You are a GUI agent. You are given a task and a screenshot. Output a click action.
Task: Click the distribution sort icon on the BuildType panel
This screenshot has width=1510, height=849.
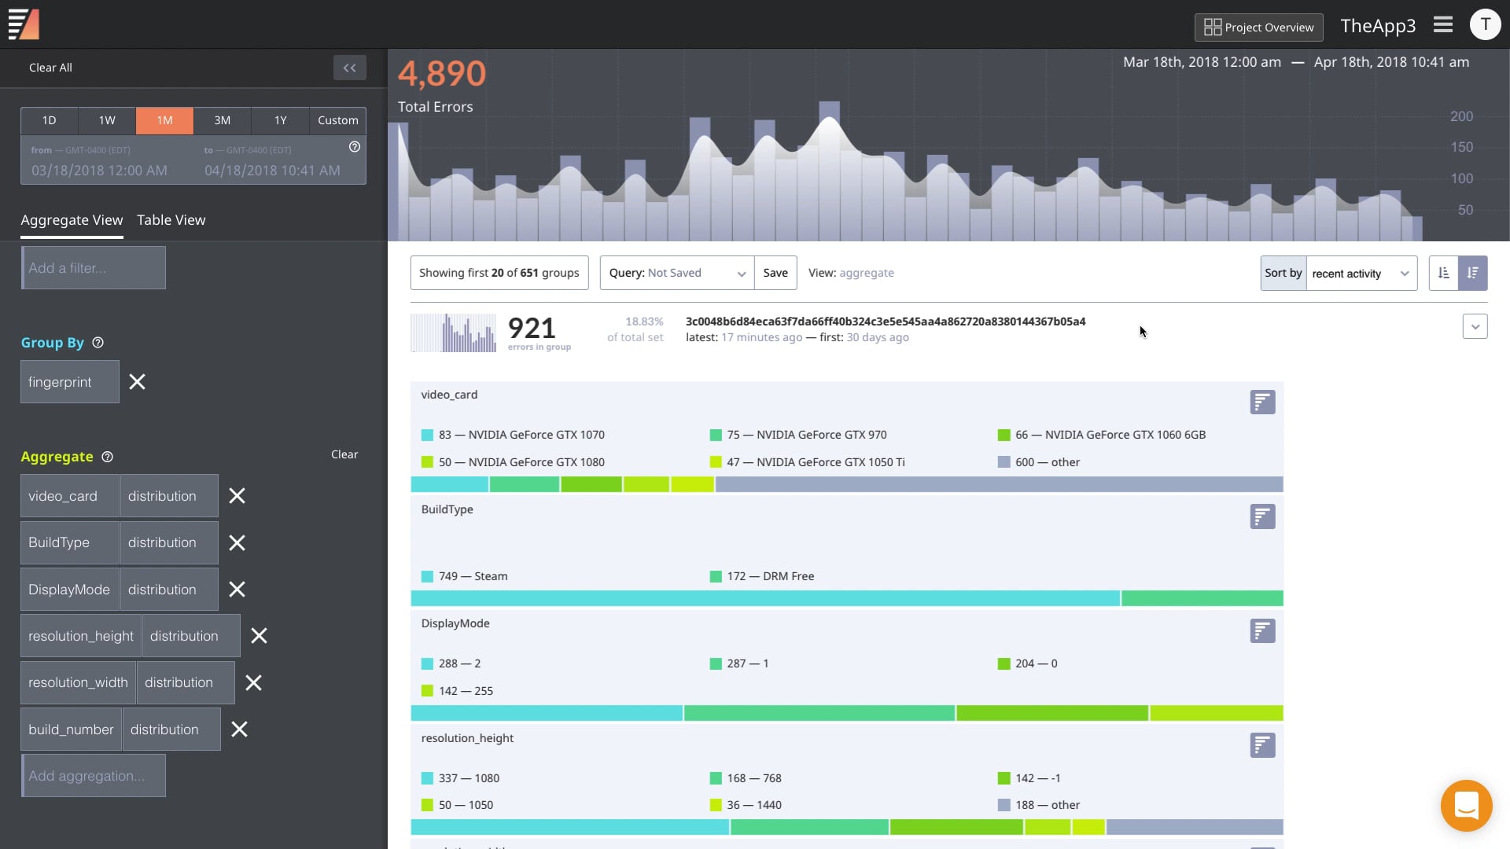tap(1262, 516)
